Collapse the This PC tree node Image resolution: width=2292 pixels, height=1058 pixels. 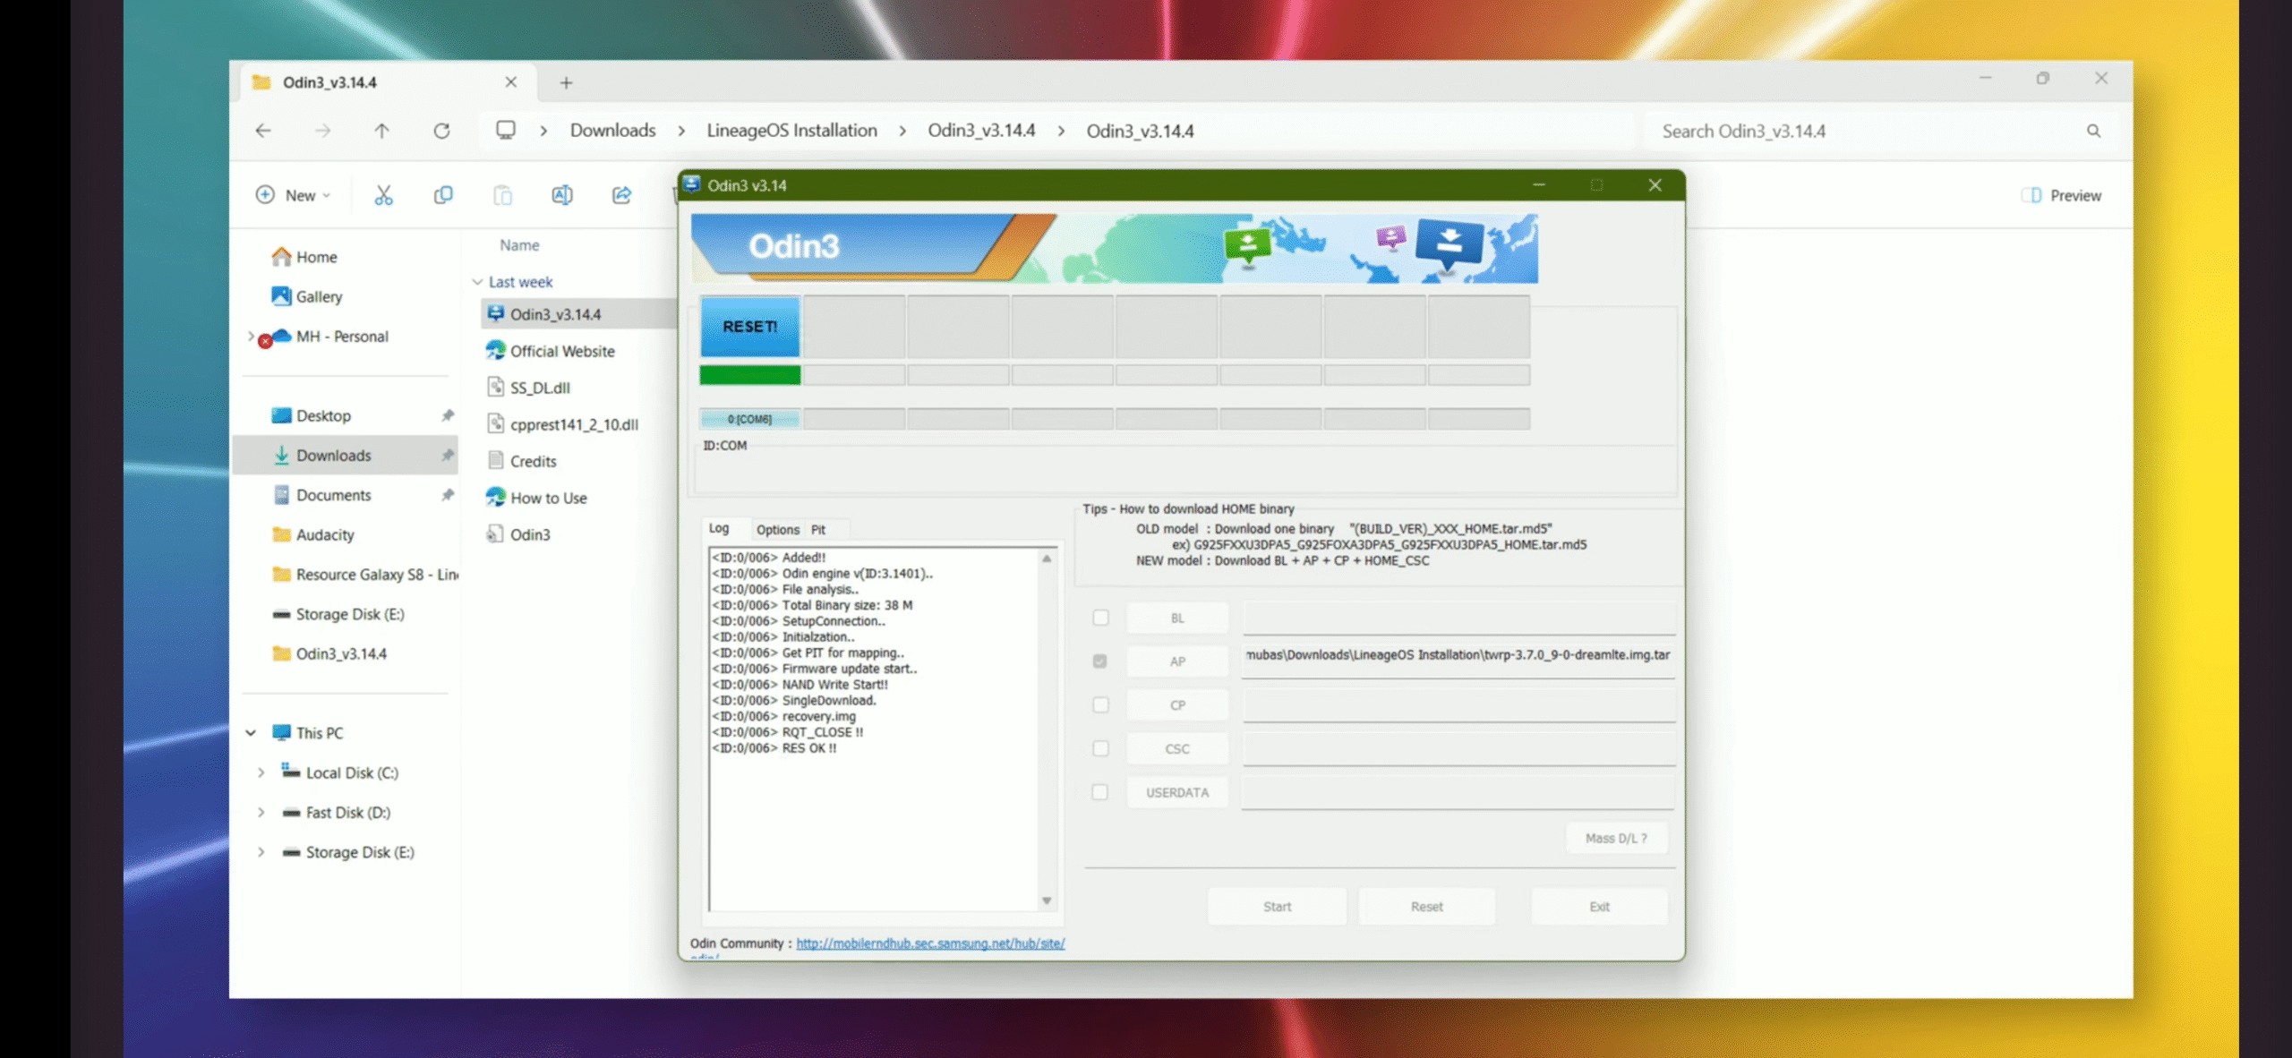click(251, 732)
